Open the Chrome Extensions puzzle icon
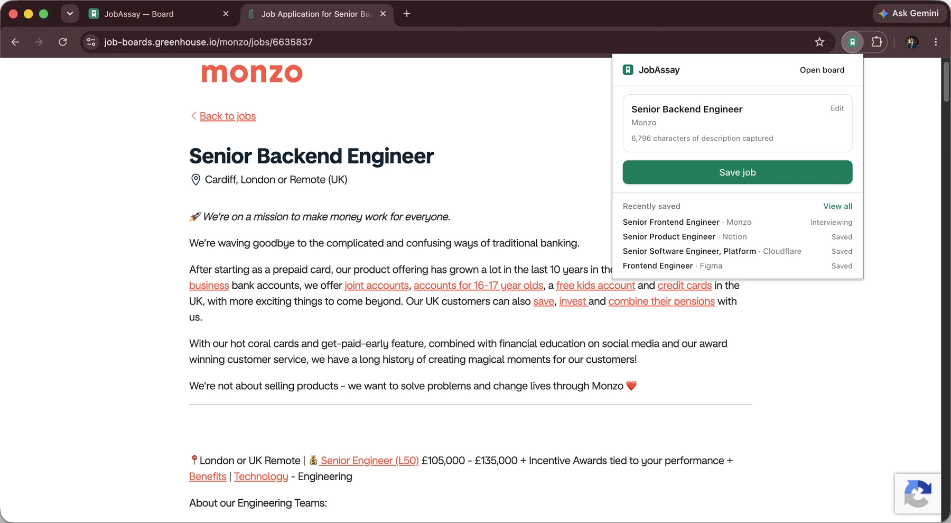 tap(877, 42)
